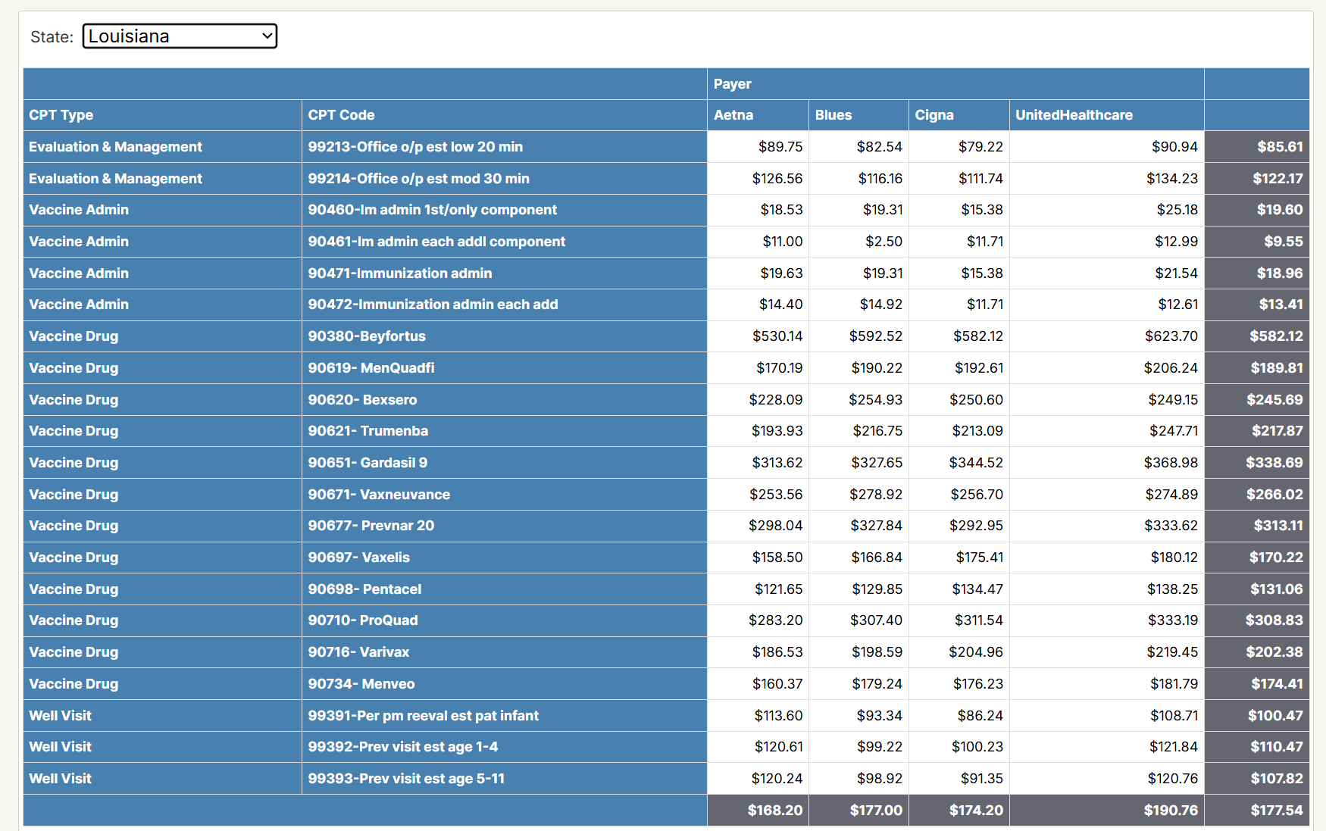This screenshot has height=831, width=1326.
Task: Select the UnitedHealthcare column header
Action: (1107, 115)
